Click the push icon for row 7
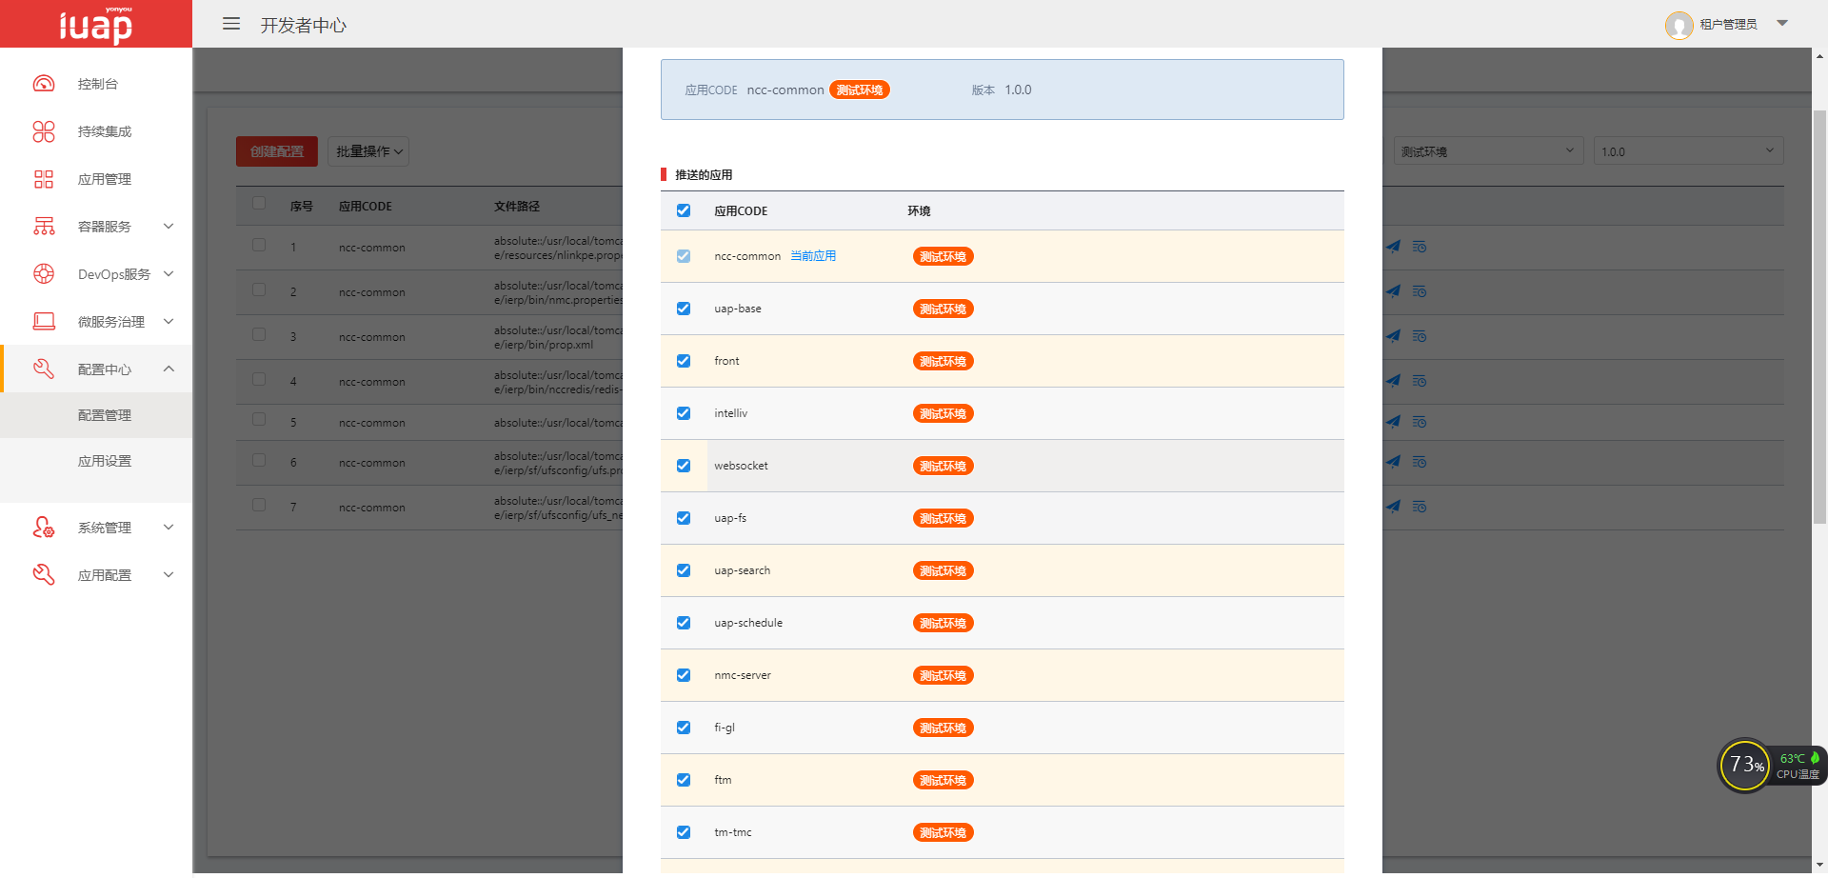 pyautogui.click(x=1393, y=507)
